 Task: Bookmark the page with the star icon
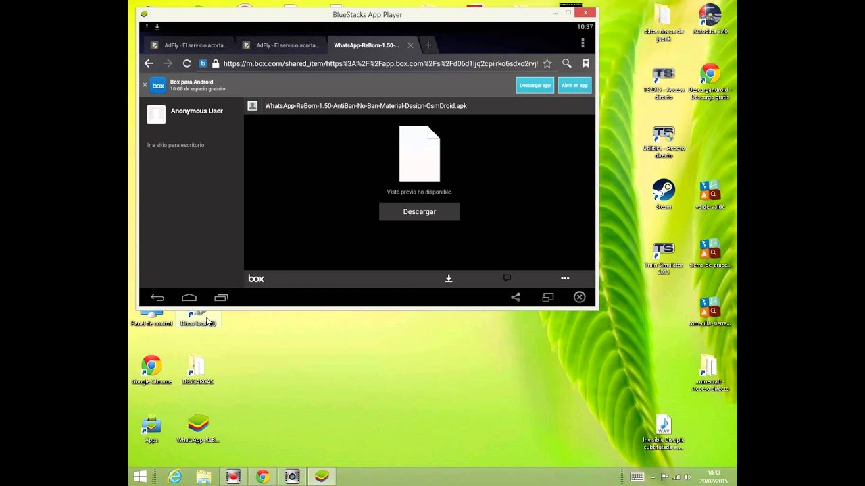pos(547,63)
